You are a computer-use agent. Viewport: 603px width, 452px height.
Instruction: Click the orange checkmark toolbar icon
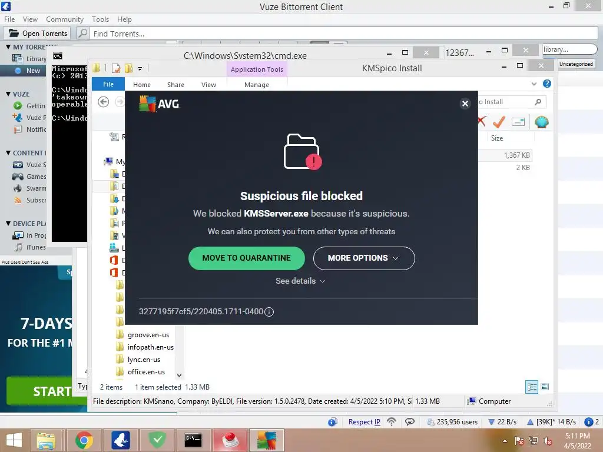(x=499, y=122)
